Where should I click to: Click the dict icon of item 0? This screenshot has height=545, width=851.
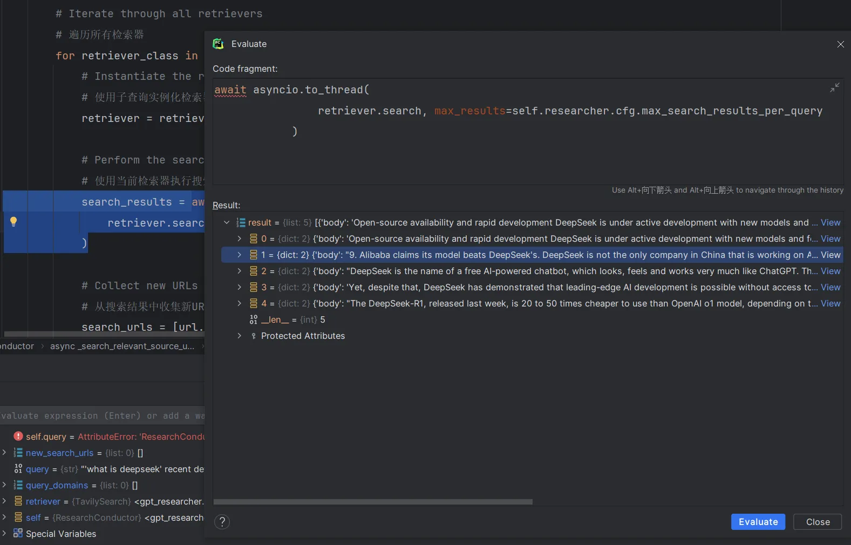[x=254, y=239]
